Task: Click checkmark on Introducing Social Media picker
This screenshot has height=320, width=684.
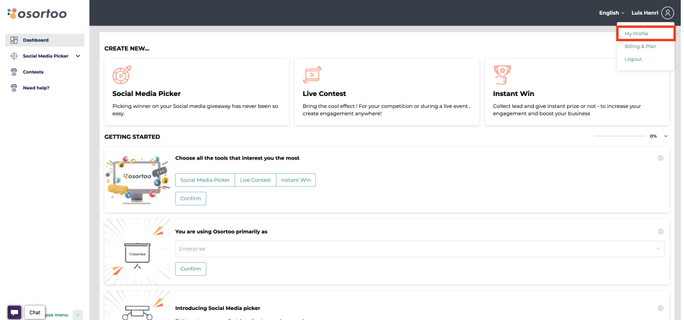Action: pos(661,308)
